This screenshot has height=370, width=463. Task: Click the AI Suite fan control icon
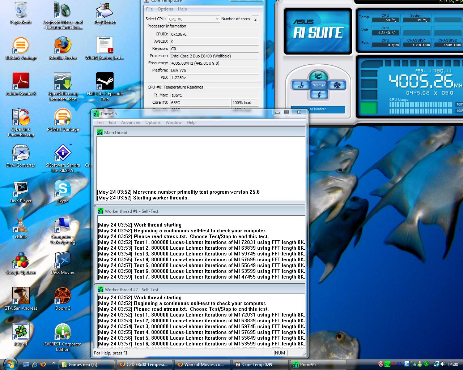coord(337,85)
